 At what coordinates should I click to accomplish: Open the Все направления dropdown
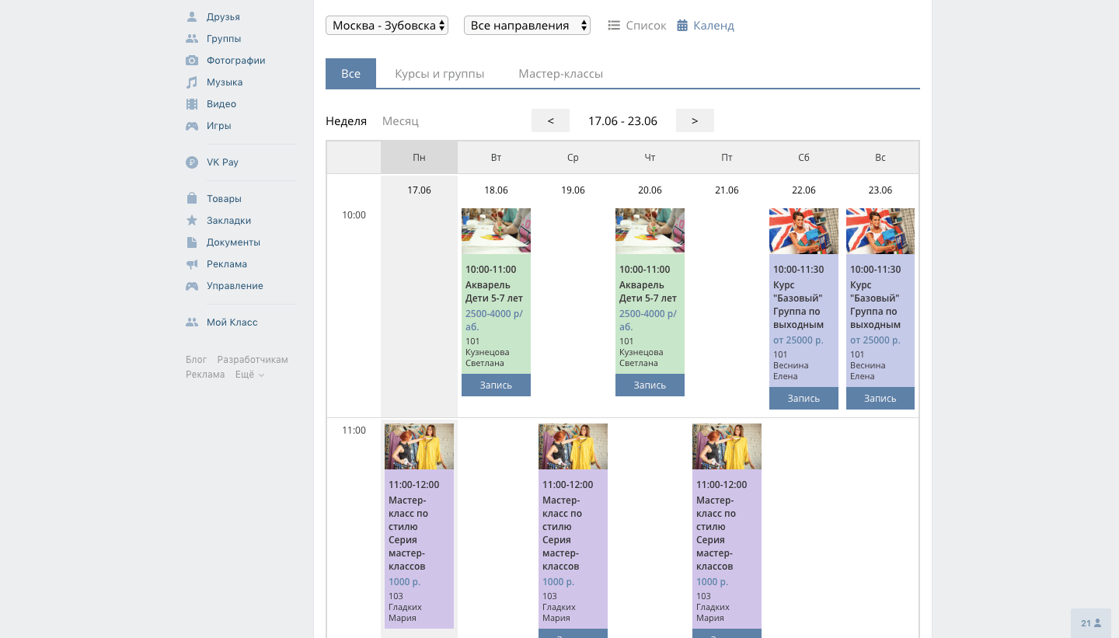527,26
